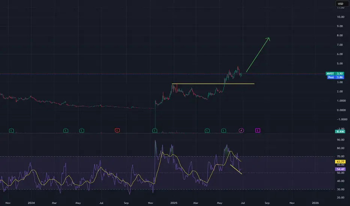Click the Post market 3.86 label
350x206 pixels.
tap(336, 77)
